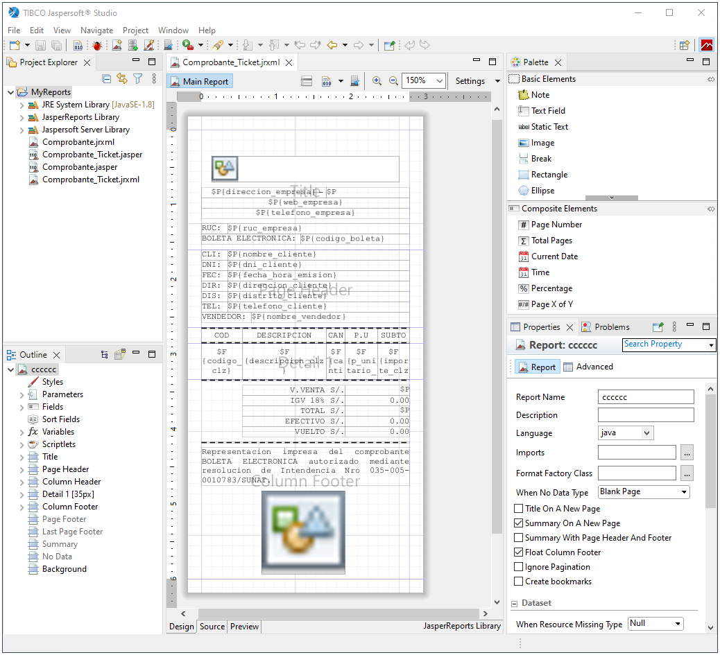Select the Image palette element
Image resolution: width=720 pixels, height=655 pixels.
[x=536, y=143]
